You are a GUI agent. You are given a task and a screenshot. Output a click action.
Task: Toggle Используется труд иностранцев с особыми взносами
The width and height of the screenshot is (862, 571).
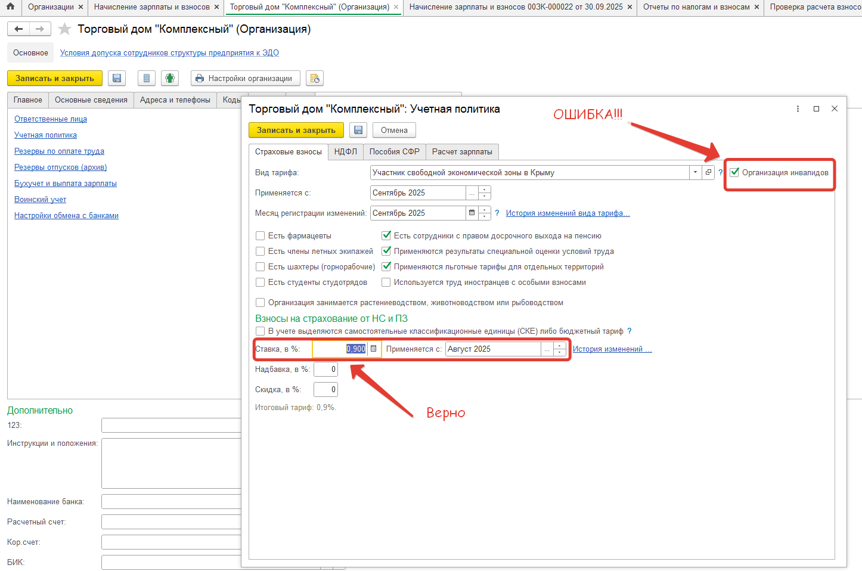[386, 283]
